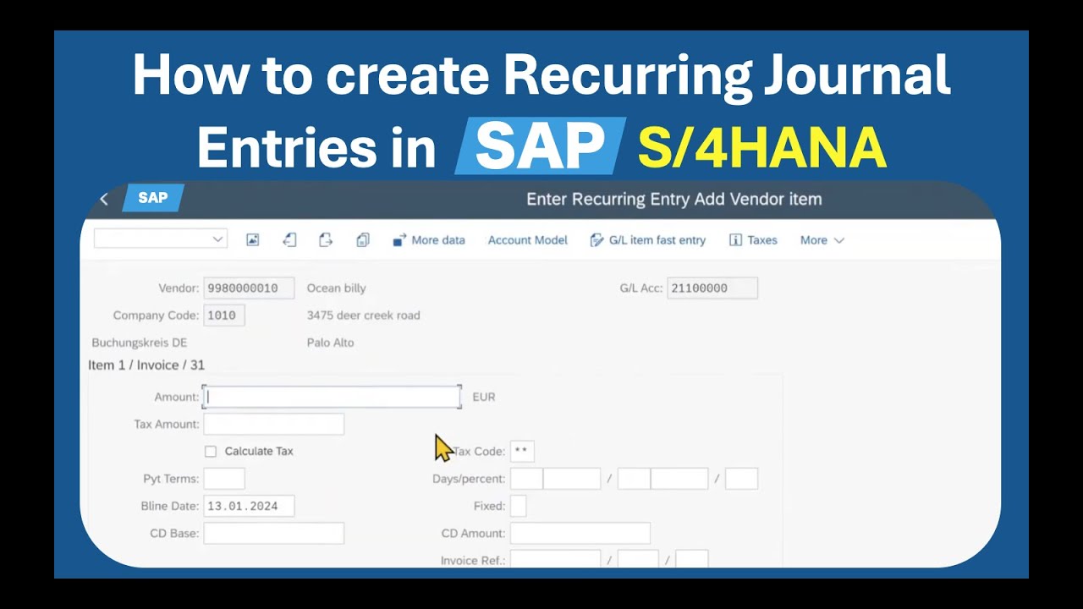Click the Vendor field 9980000010
The image size is (1083, 609).
249,288
